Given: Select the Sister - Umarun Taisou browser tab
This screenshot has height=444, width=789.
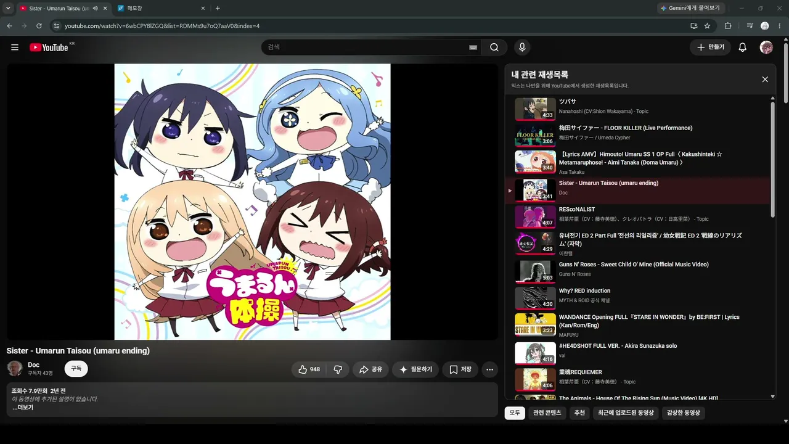Looking at the screenshot, I should tap(63, 8).
